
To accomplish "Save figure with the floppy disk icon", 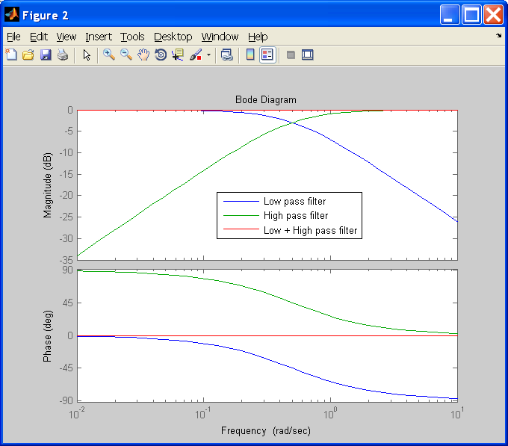I will [46, 55].
